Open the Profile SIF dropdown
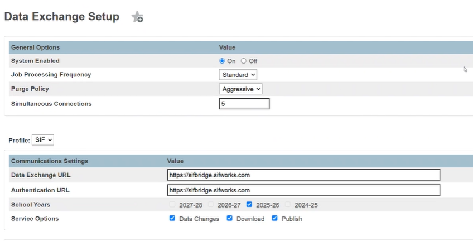473x241 pixels. pyautogui.click(x=43, y=140)
